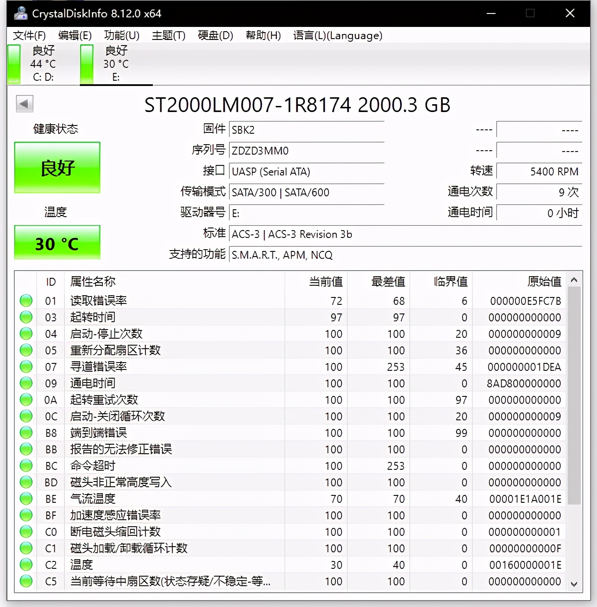Open the 硬盘(D) menu
597x607 pixels.
[x=215, y=36]
